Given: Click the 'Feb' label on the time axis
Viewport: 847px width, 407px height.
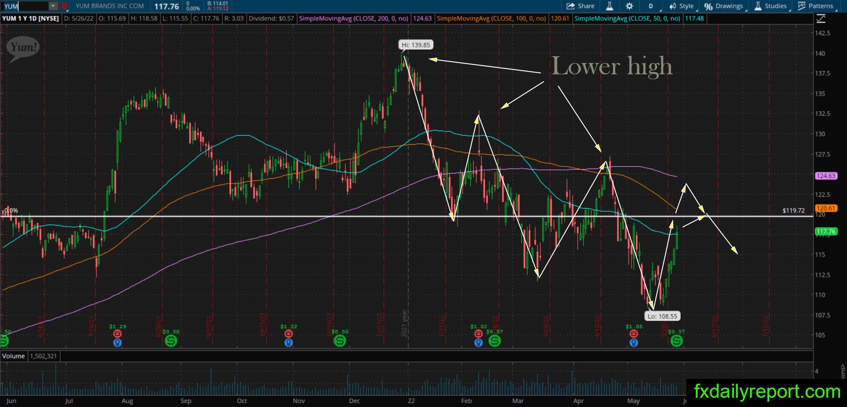Looking at the screenshot, I should 467,401.
